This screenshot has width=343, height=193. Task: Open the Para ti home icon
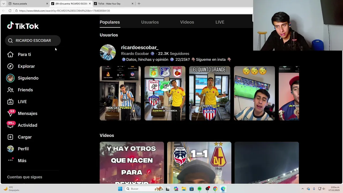[x=10, y=54]
